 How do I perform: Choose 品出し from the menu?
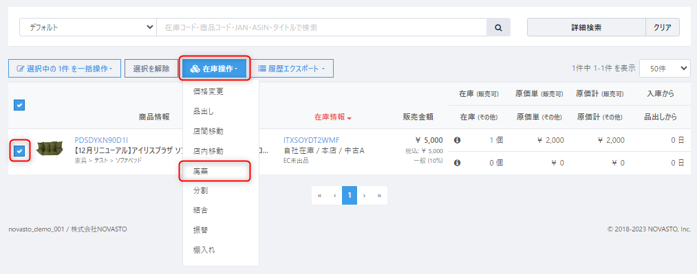pos(204,112)
